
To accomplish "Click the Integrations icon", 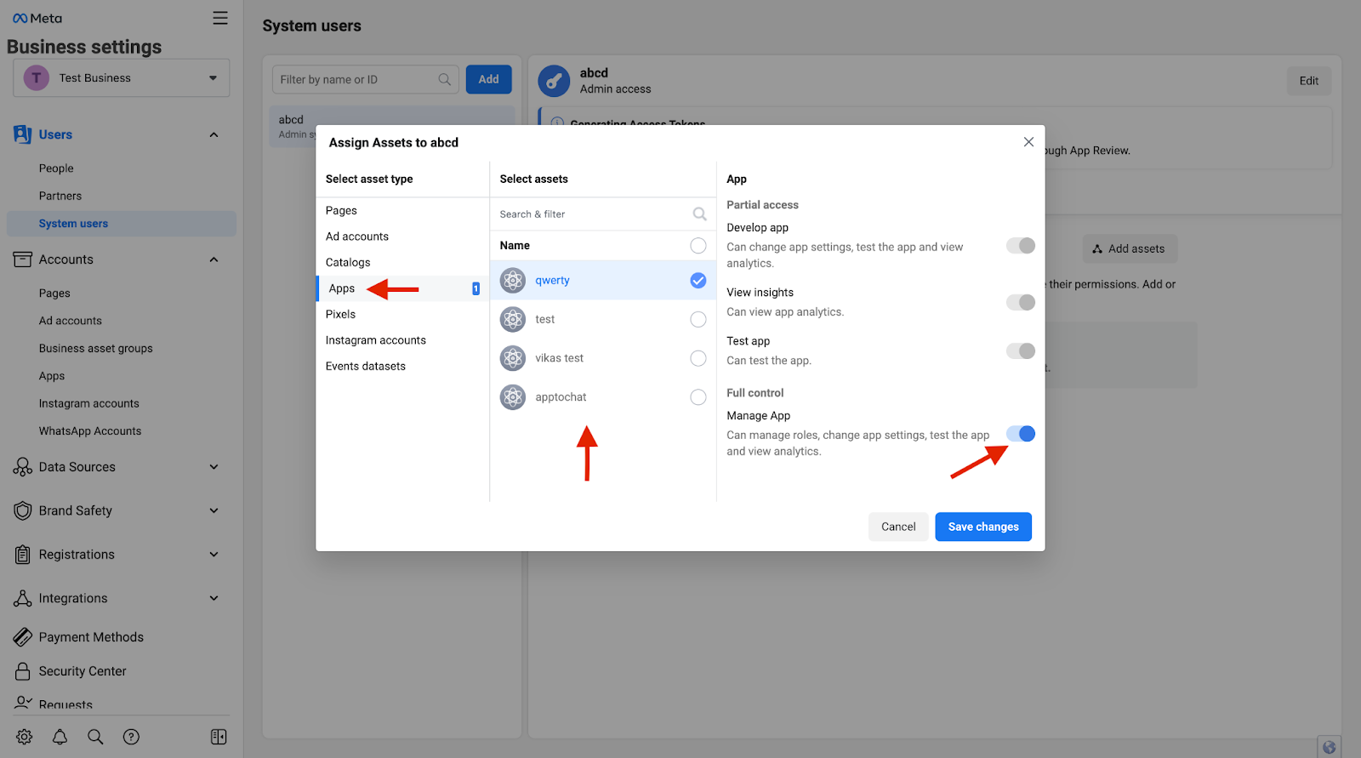I will [x=23, y=598].
